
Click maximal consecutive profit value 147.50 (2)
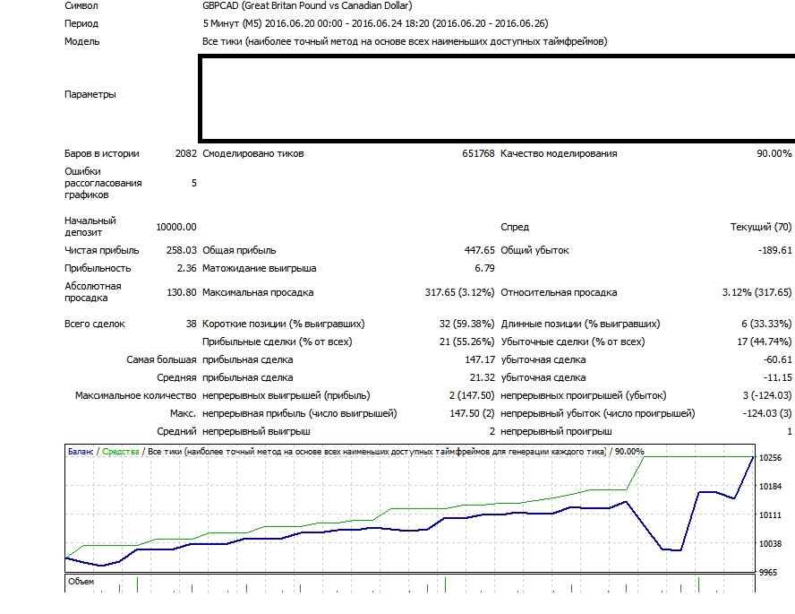click(472, 413)
